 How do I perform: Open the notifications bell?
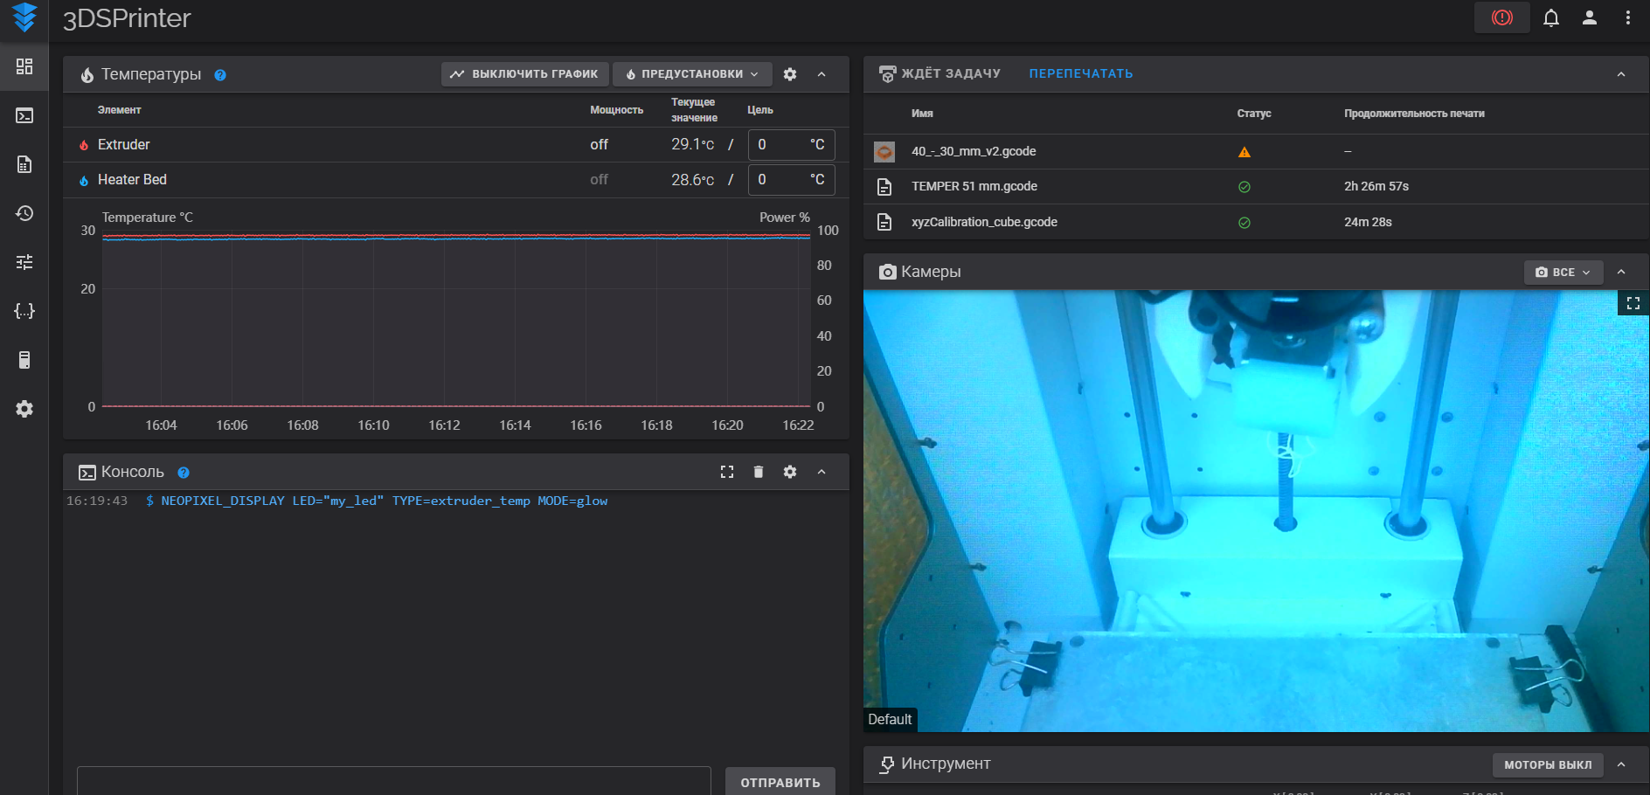click(1551, 17)
